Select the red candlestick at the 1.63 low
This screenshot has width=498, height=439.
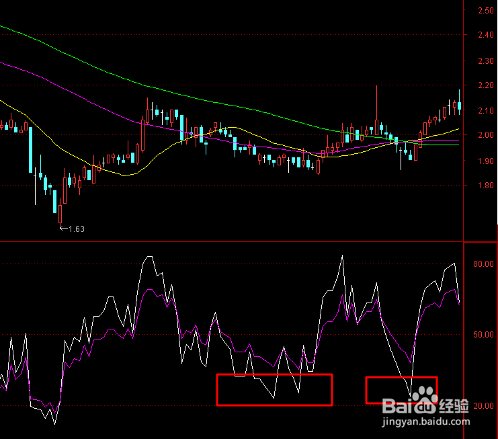coord(60,214)
